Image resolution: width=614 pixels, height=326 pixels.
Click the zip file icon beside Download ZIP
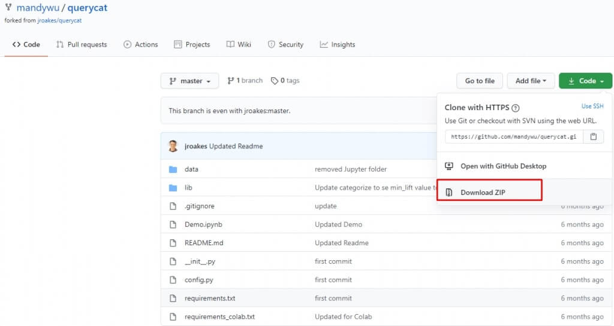pyautogui.click(x=449, y=193)
